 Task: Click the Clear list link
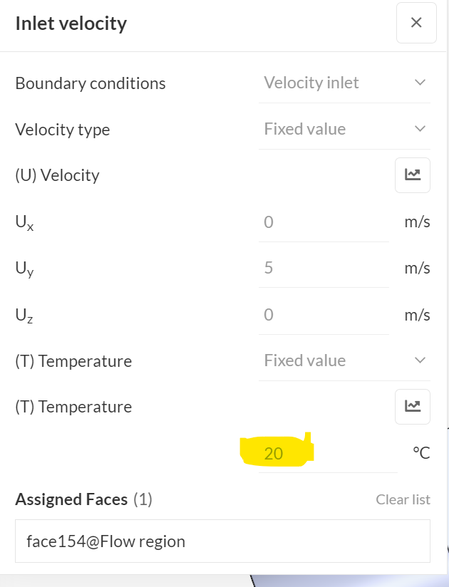pos(403,499)
